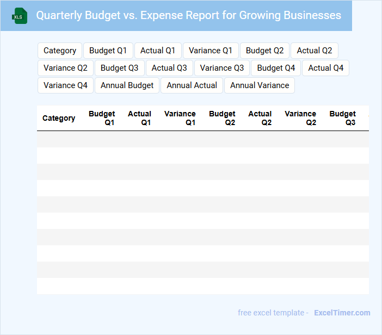Select the Variance Q4 tag

click(65, 85)
